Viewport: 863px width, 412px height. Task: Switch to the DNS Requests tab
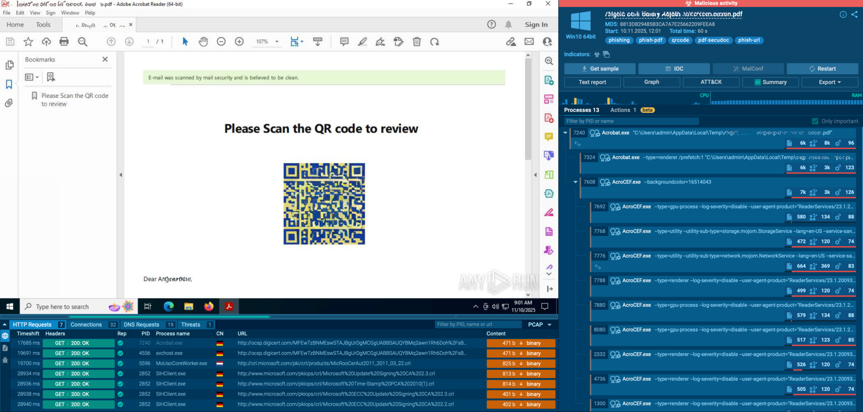coord(142,324)
